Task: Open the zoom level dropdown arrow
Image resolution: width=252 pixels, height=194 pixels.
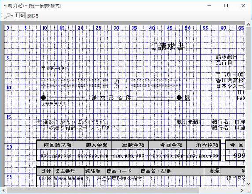Action: 12,16
